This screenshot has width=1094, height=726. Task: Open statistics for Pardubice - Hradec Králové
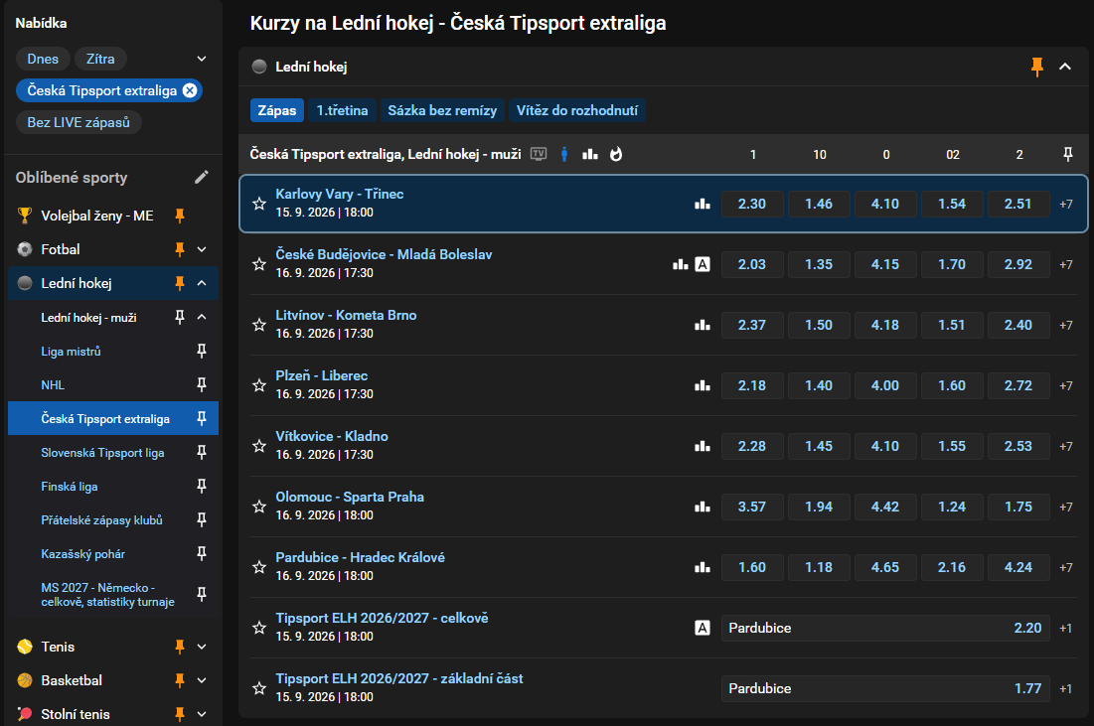tap(702, 568)
